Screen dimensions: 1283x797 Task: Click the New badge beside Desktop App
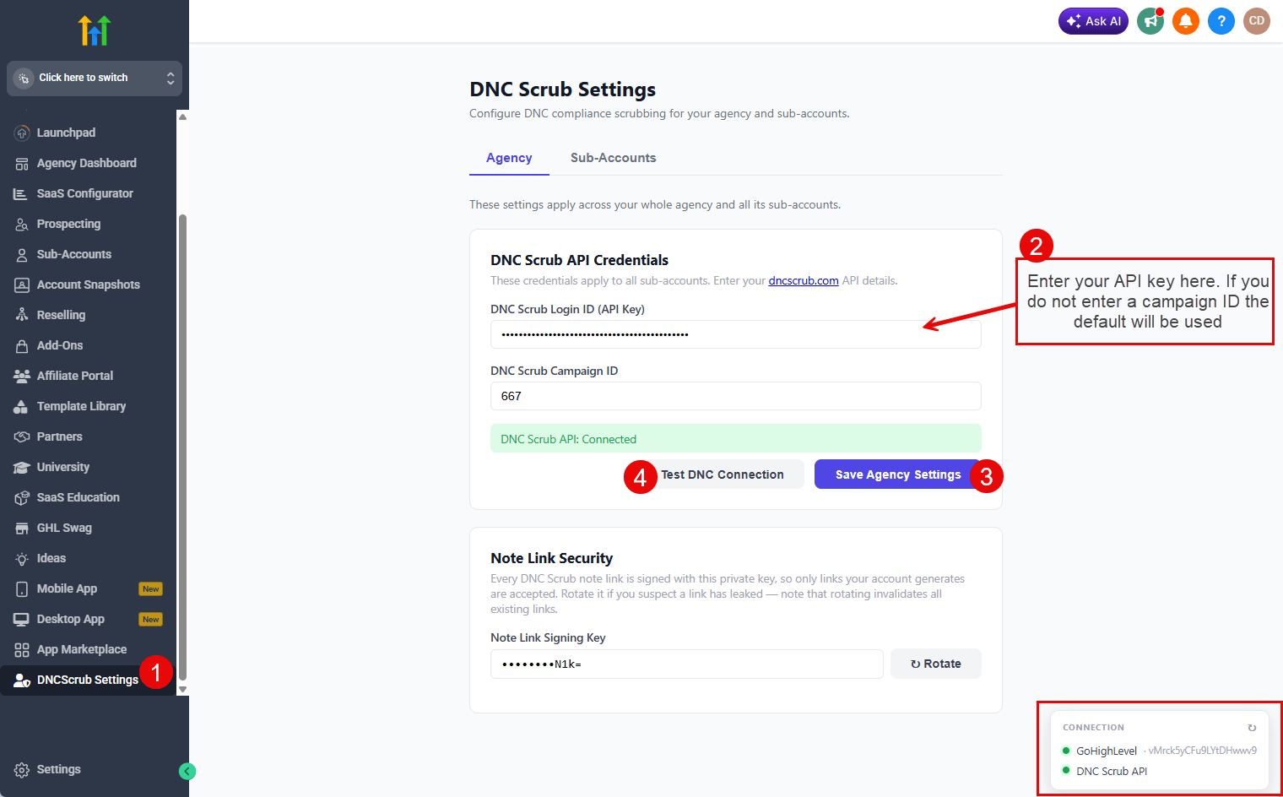pos(151,620)
